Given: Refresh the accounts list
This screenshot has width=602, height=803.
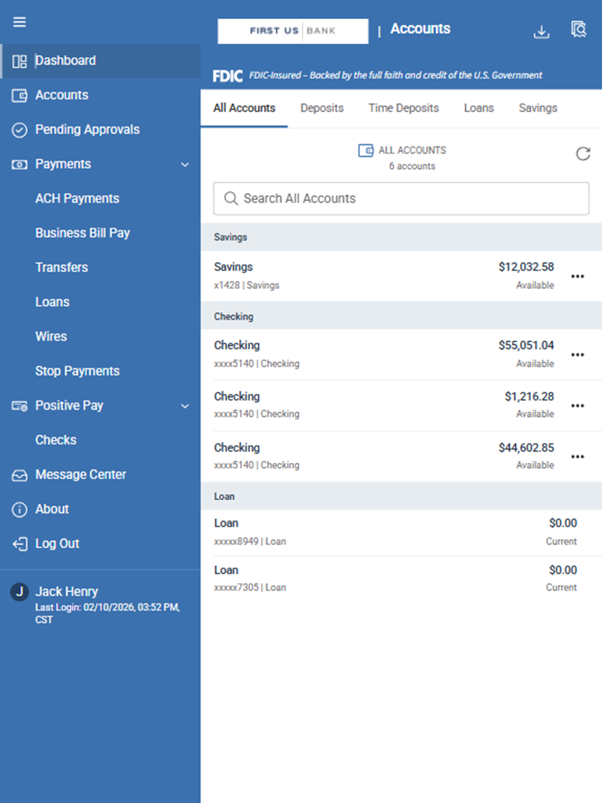Looking at the screenshot, I should click(x=583, y=154).
